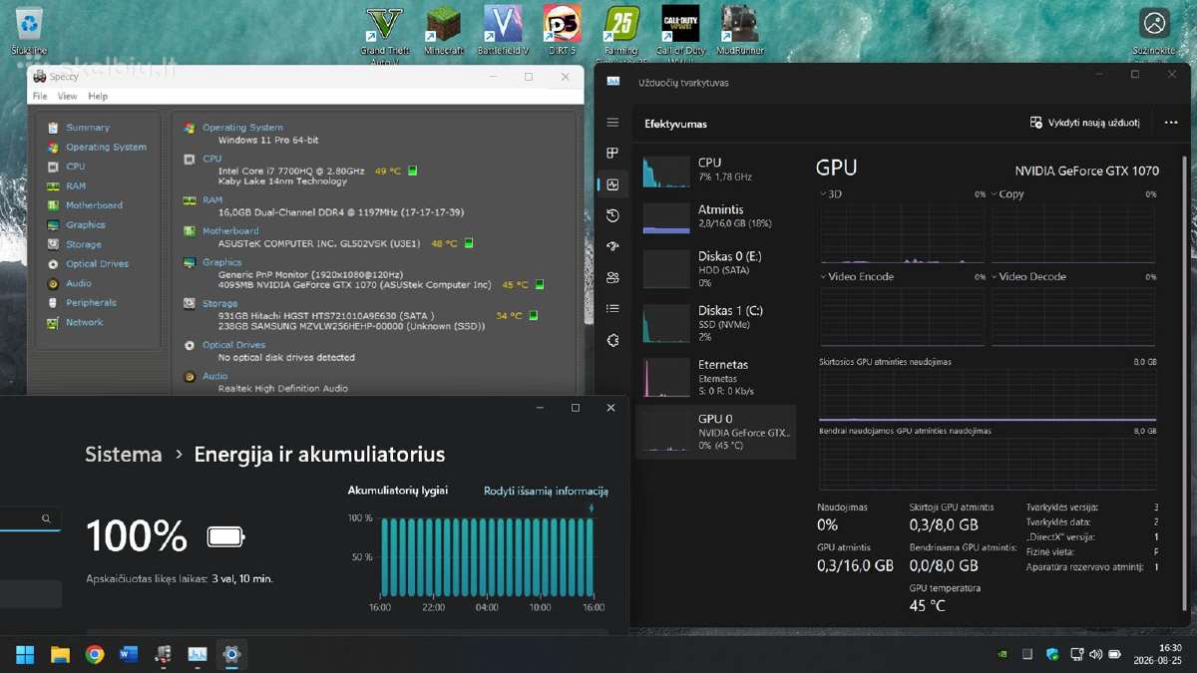1197x673 pixels.
Task: Click Vykdyti naują užduotį button
Action: 1085,123
